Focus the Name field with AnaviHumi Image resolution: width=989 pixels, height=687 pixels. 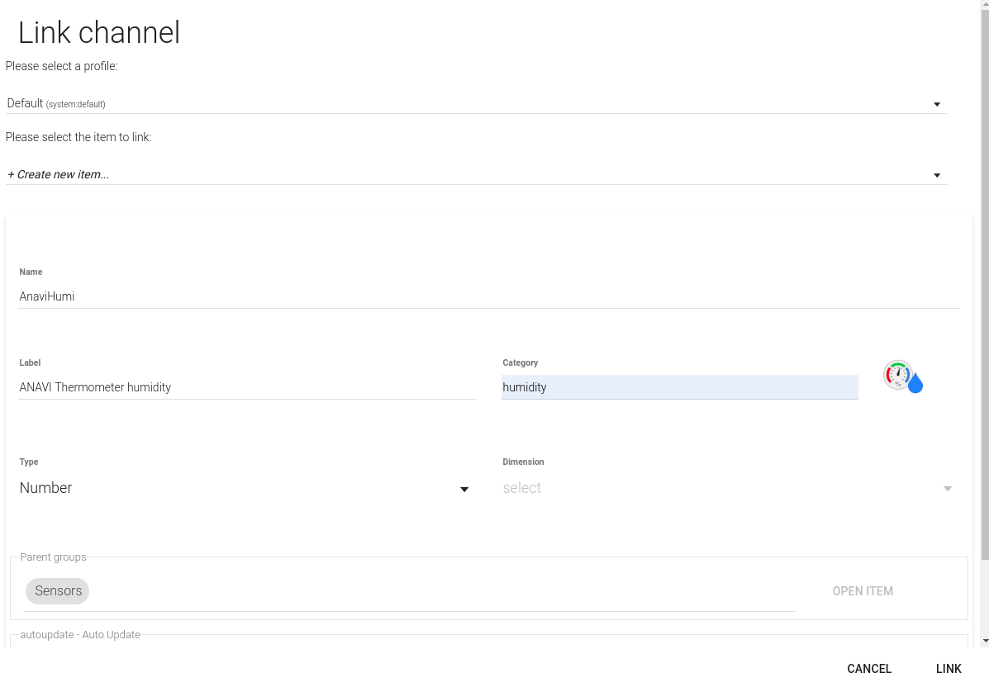pyautogui.click(x=489, y=296)
